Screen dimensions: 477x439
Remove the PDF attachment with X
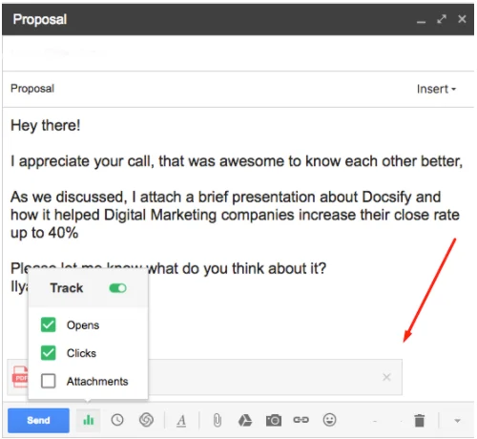(386, 377)
